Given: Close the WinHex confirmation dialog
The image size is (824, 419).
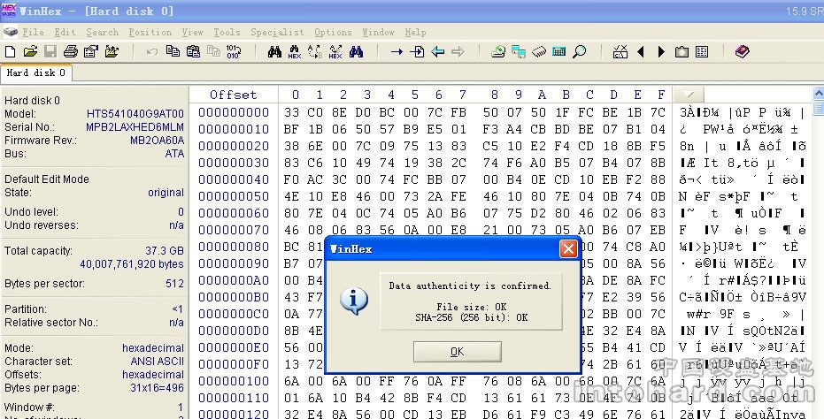Looking at the screenshot, I should pos(568,249).
